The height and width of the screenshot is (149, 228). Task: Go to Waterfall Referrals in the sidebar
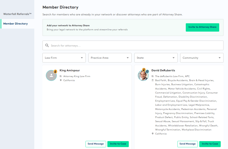pyautogui.click(x=17, y=14)
